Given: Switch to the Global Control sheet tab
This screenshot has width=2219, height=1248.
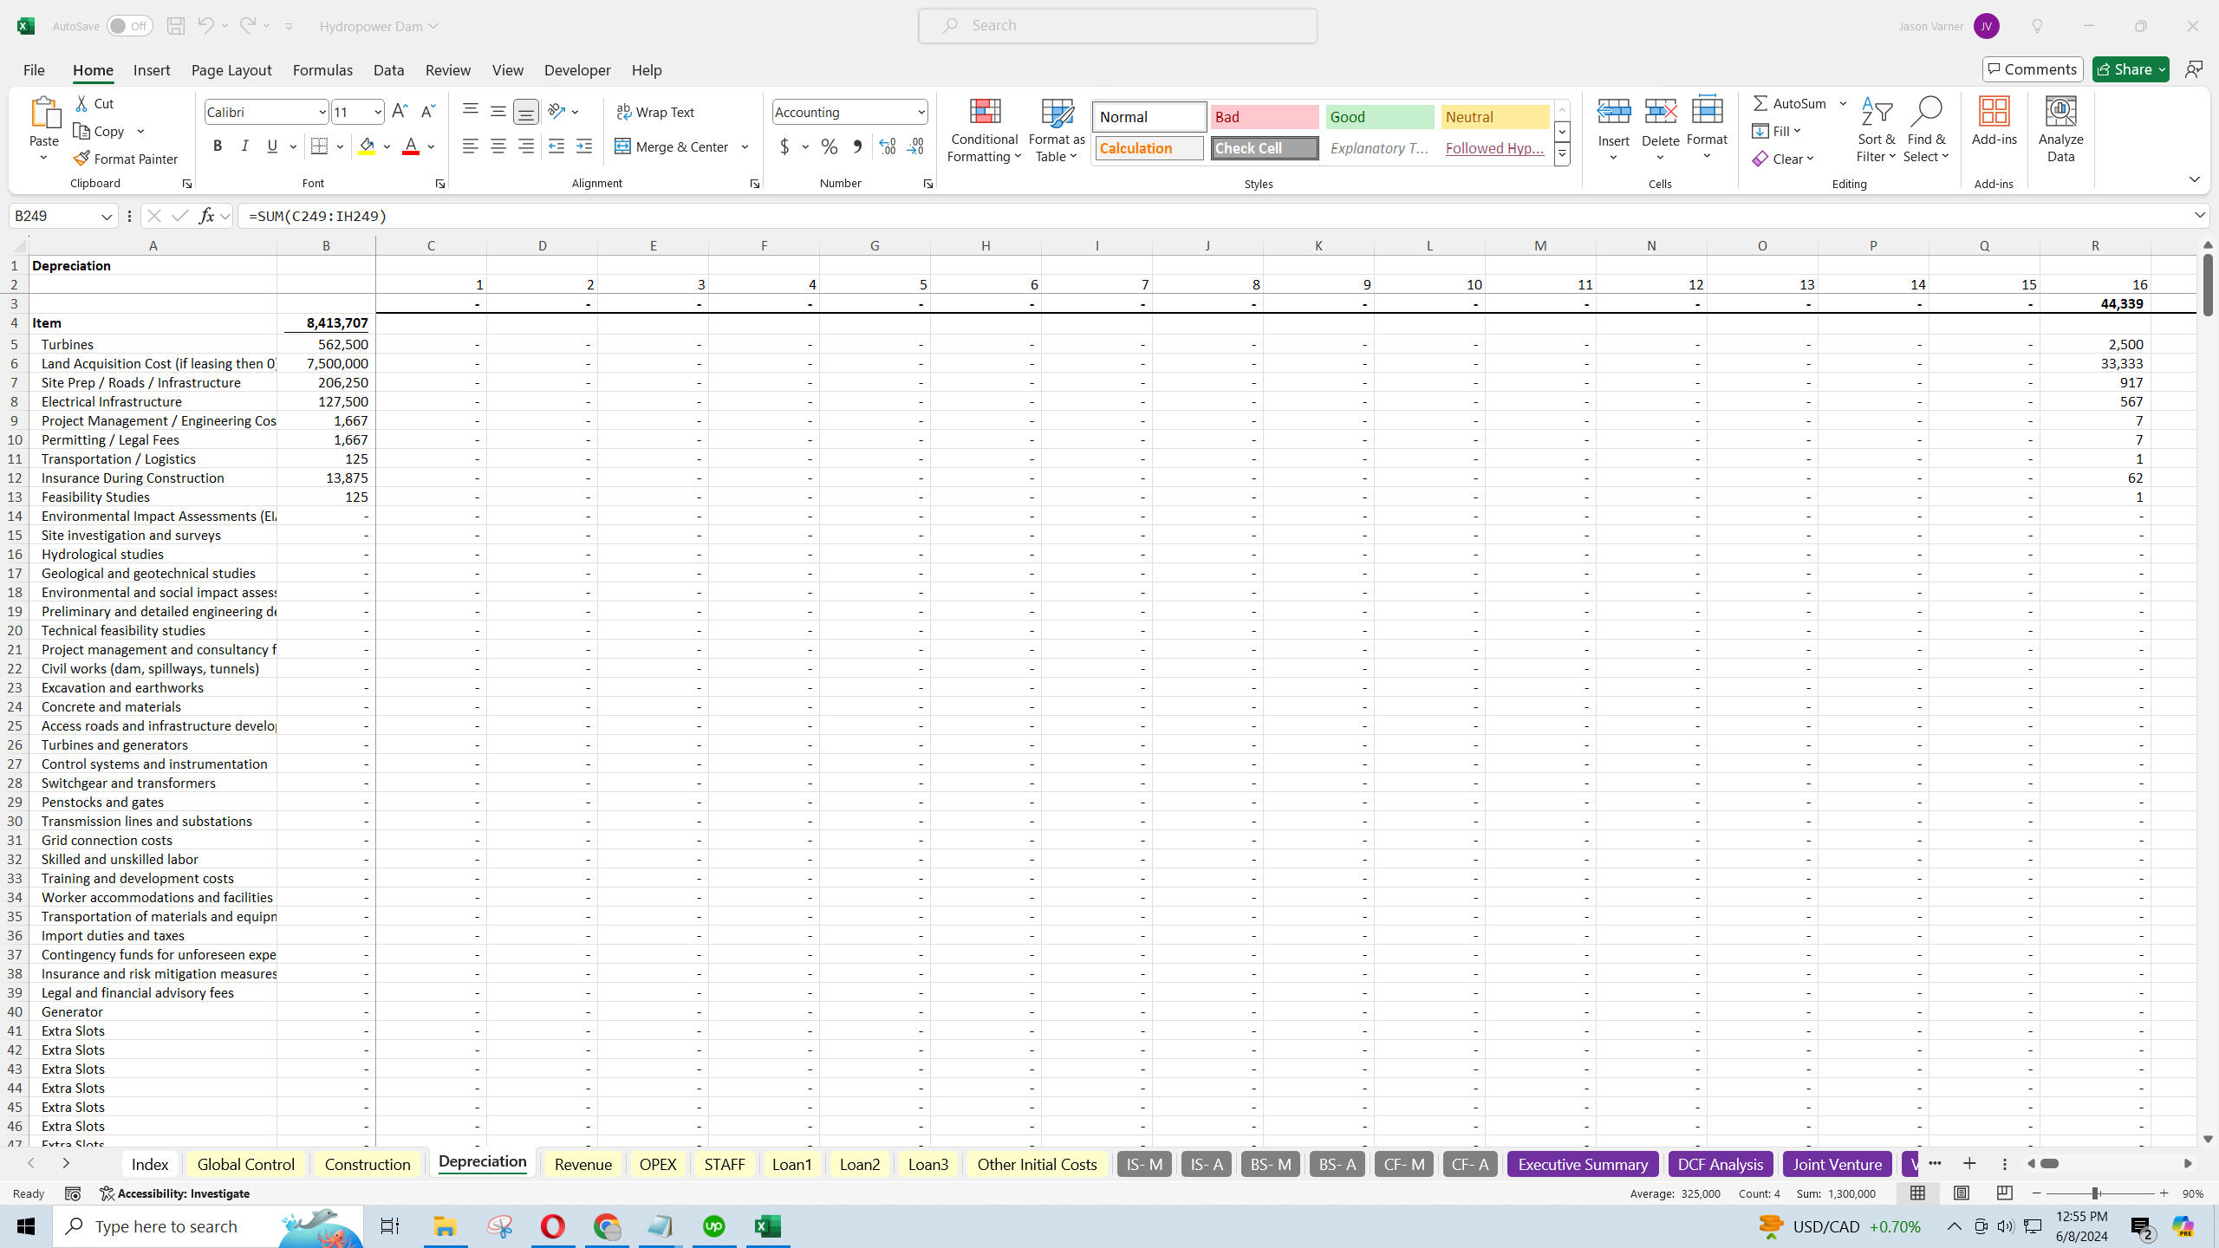Looking at the screenshot, I should coord(245,1164).
